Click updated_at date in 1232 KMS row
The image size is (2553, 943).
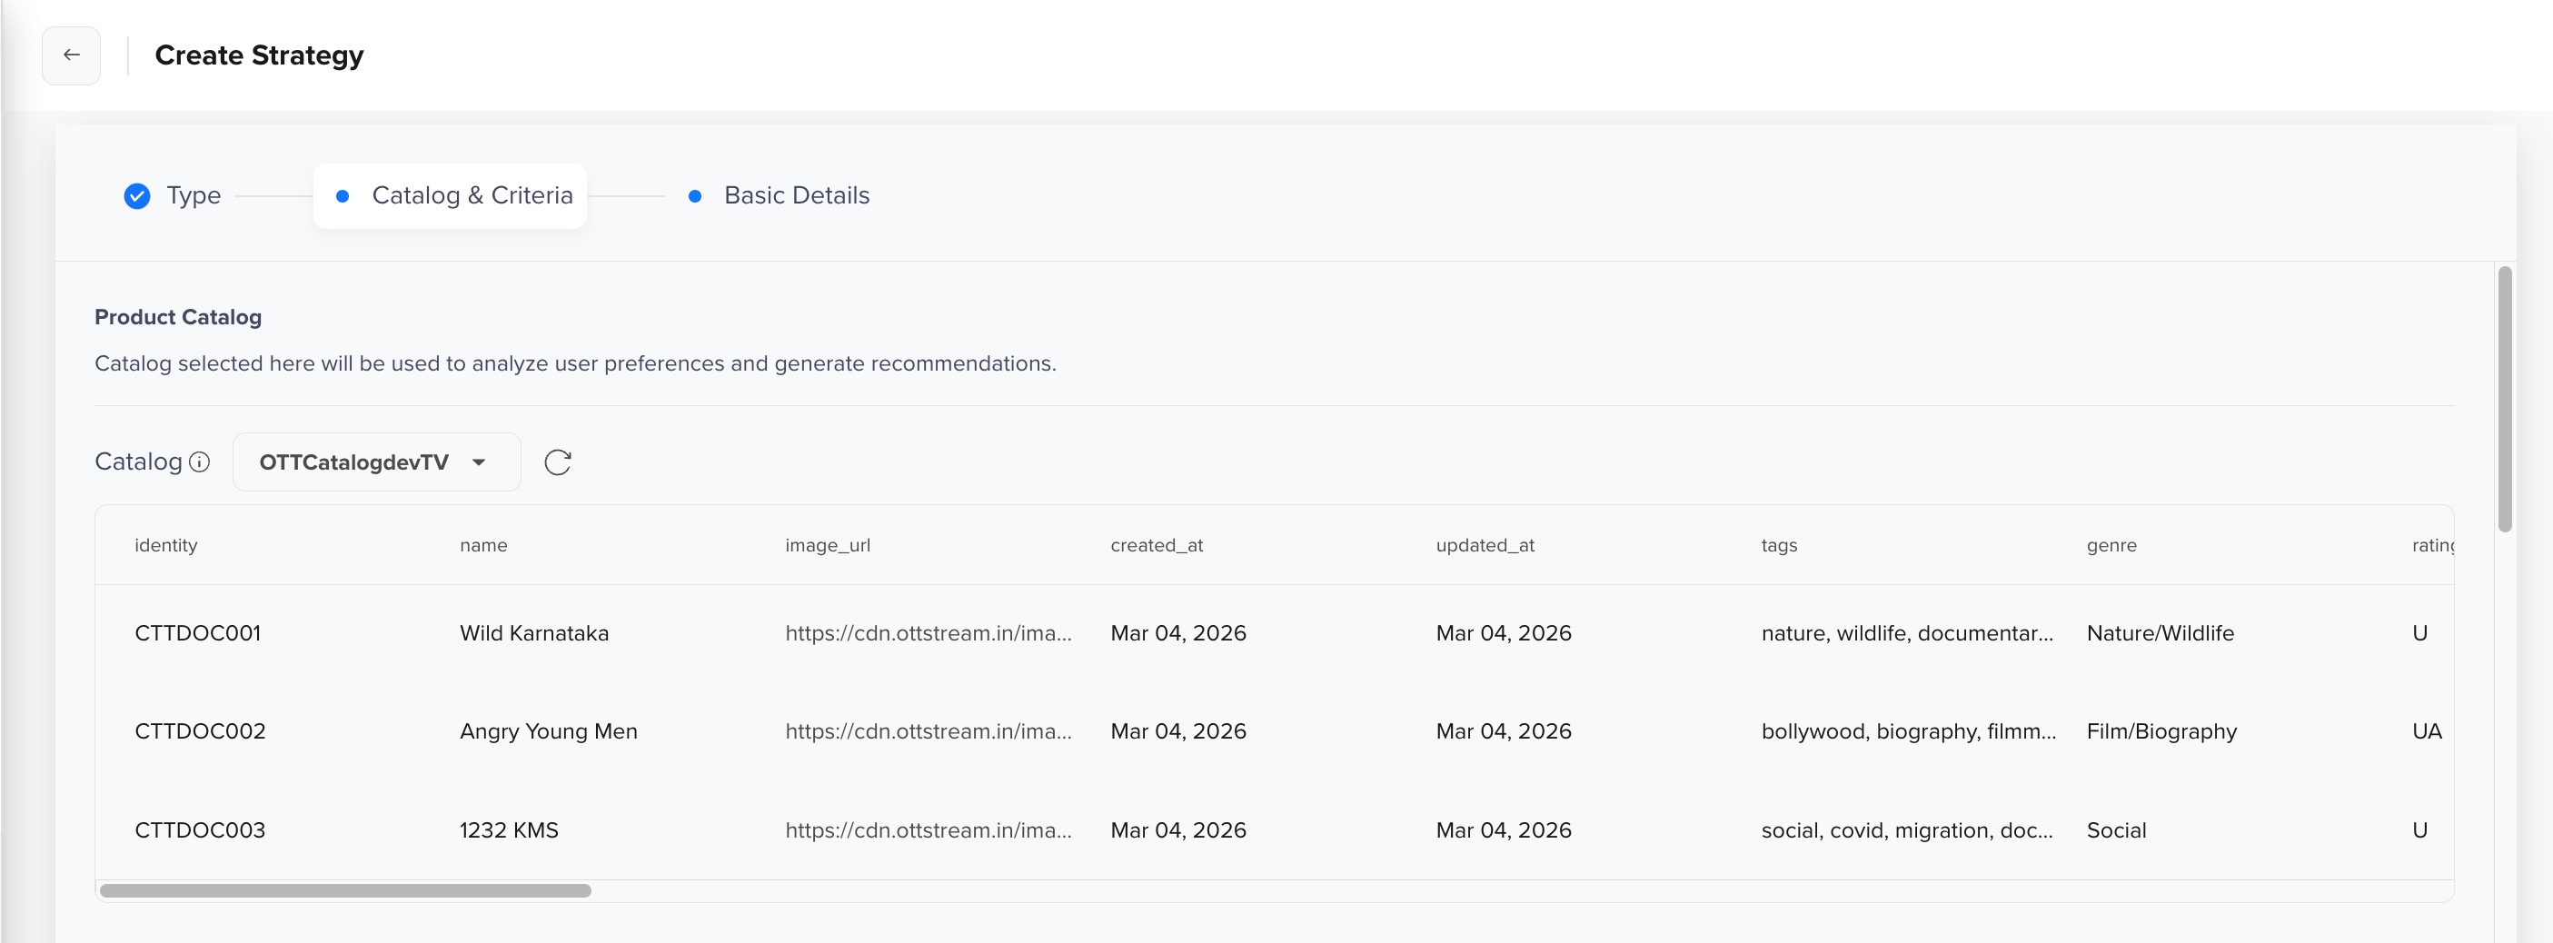pyautogui.click(x=1504, y=831)
